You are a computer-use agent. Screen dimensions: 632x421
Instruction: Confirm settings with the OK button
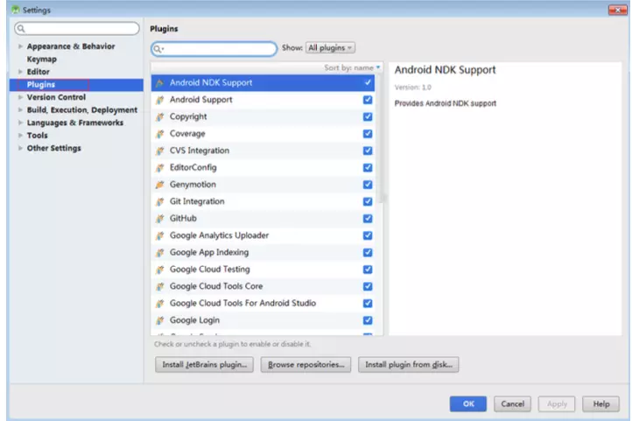click(468, 403)
